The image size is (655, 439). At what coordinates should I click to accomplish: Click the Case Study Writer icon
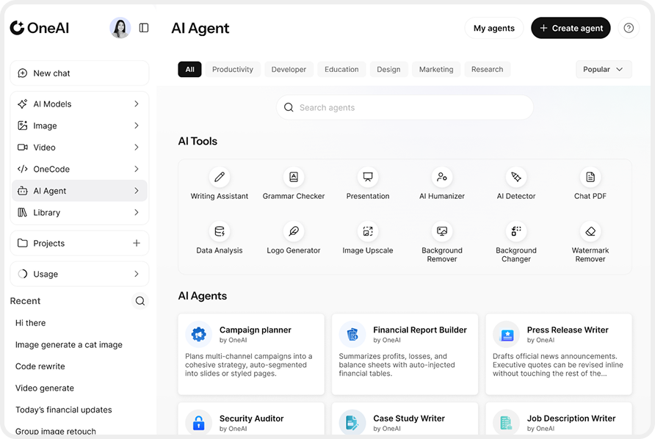pos(352,423)
